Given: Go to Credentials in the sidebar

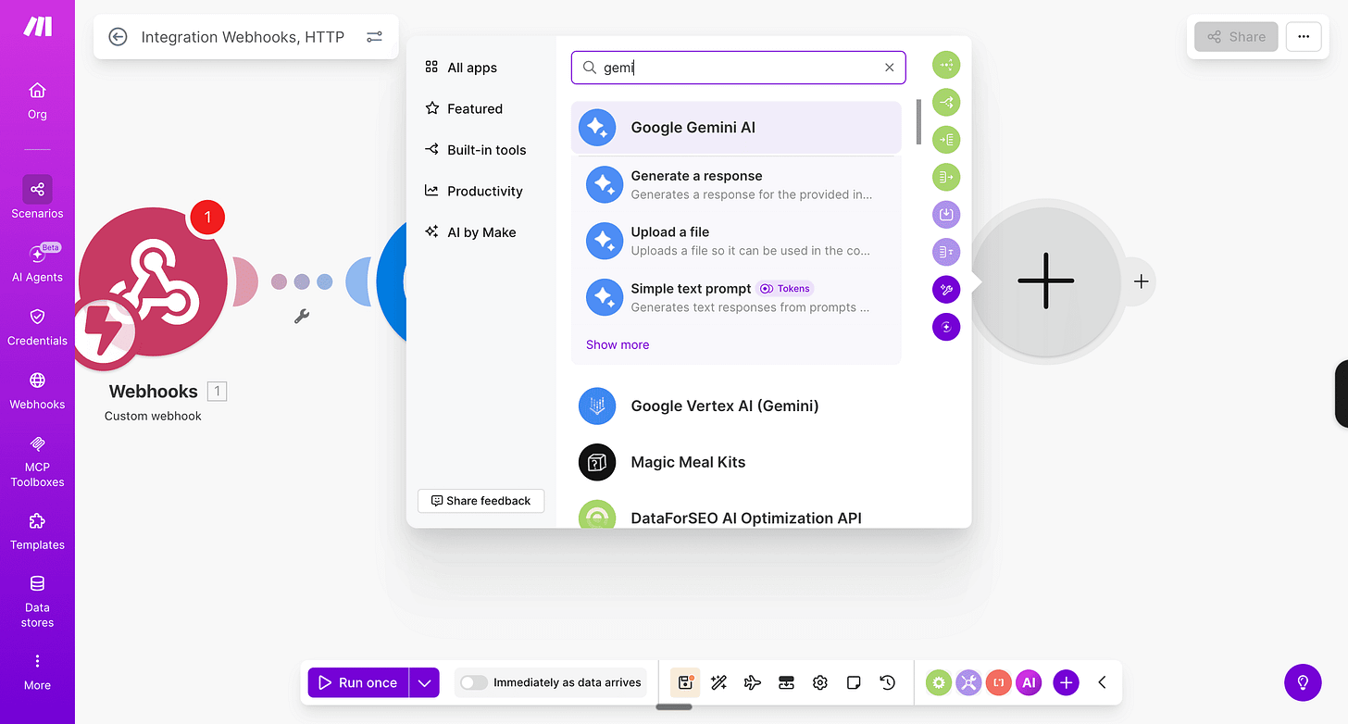Looking at the screenshot, I should [x=37, y=327].
